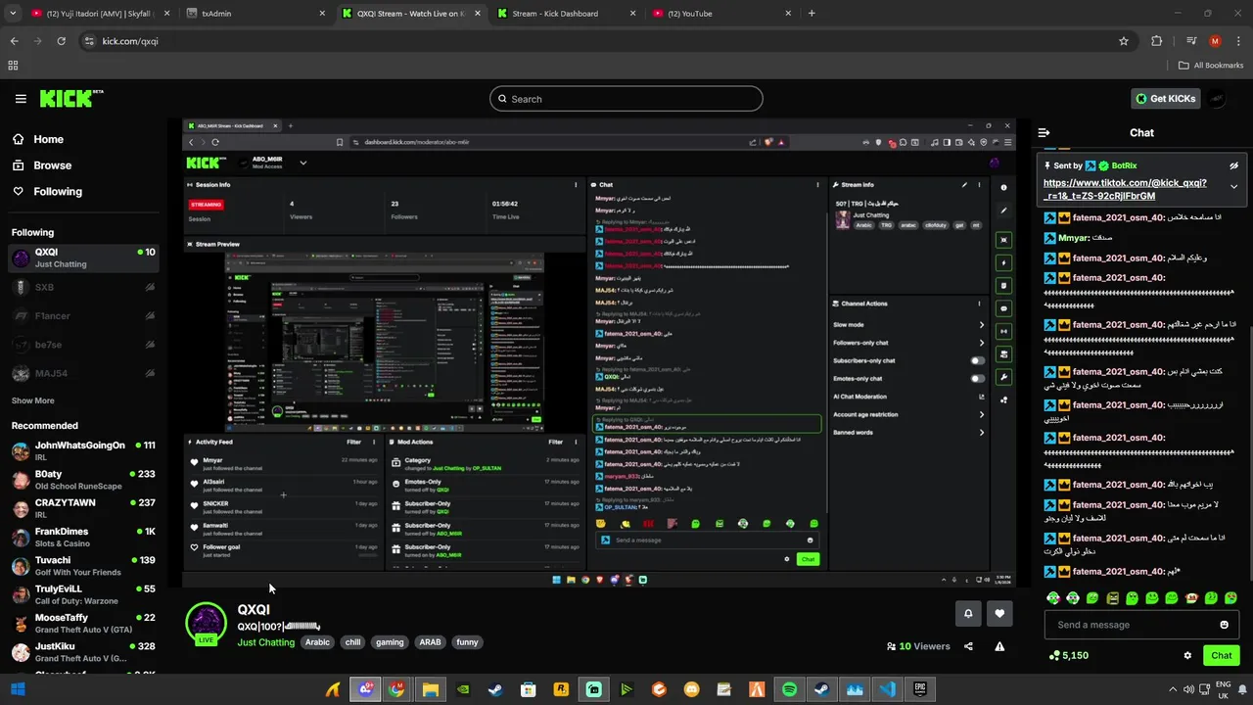This screenshot has height=705, width=1253.
Task: Click the 5,150 KICKs balance
Action: coord(1068,655)
